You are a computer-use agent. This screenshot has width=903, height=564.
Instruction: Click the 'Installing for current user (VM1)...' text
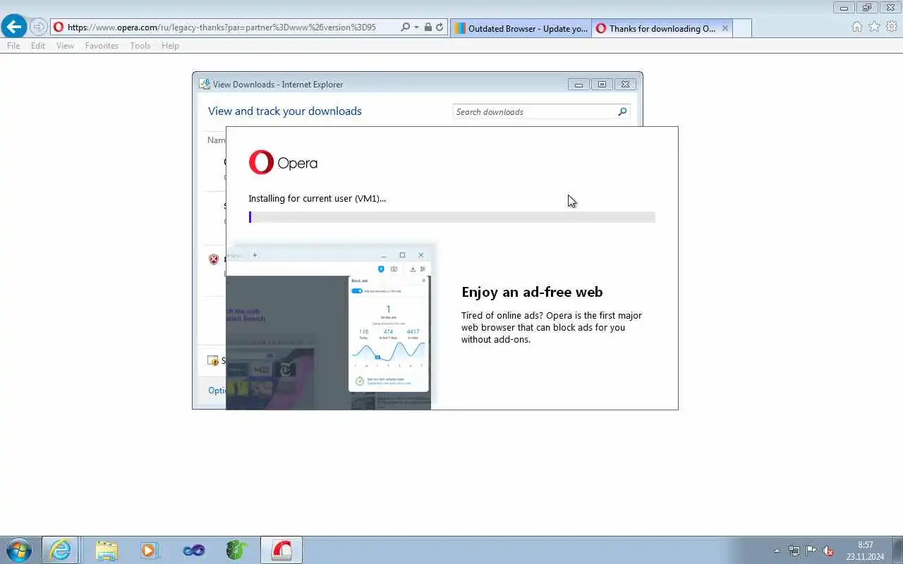pyautogui.click(x=317, y=199)
